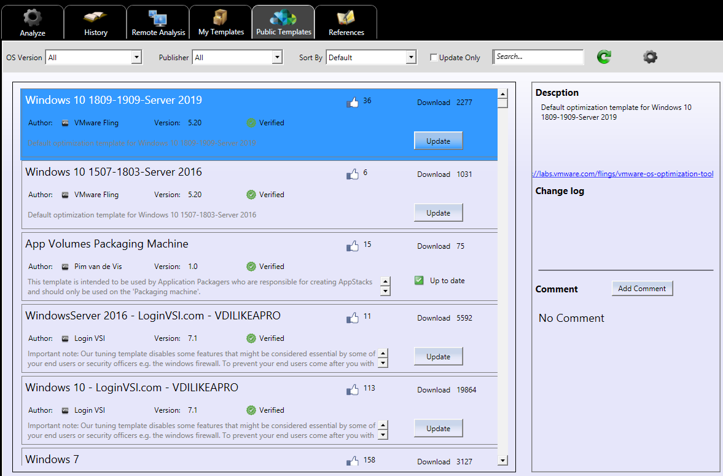Select WindowsServer 2016 - LoginVSI.com - VDILIKEAPRO title
Viewport: 723px width, 476px height.
[x=152, y=316]
